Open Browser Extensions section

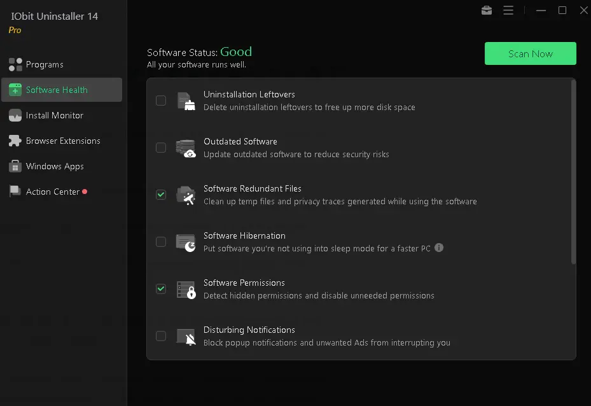pyautogui.click(x=62, y=141)
